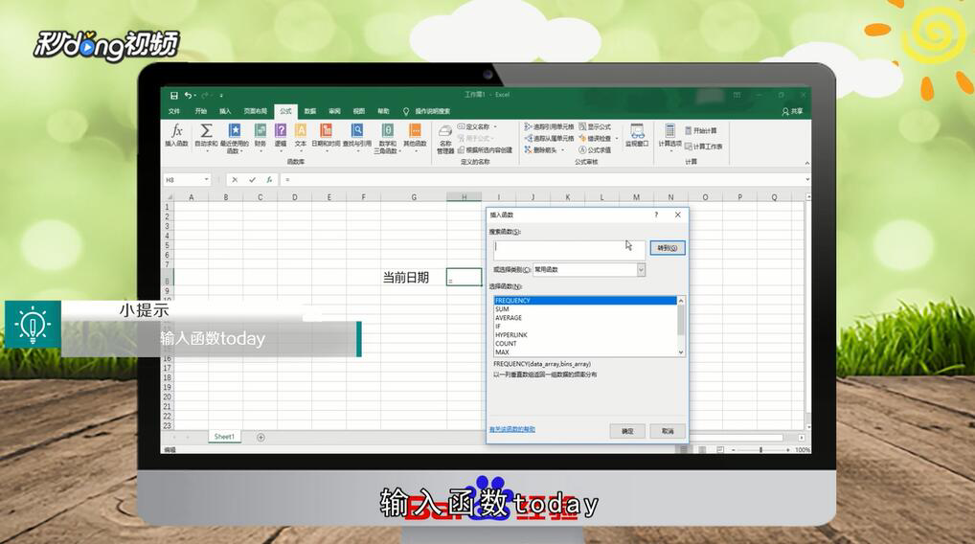Open Lookup & Reference (查找与引用) functions
This screenshot has height=544, width=975.
[x=357, y=136]
